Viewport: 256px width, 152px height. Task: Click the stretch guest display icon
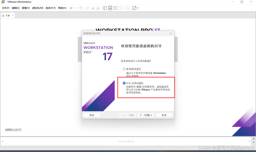pos(134,8)
